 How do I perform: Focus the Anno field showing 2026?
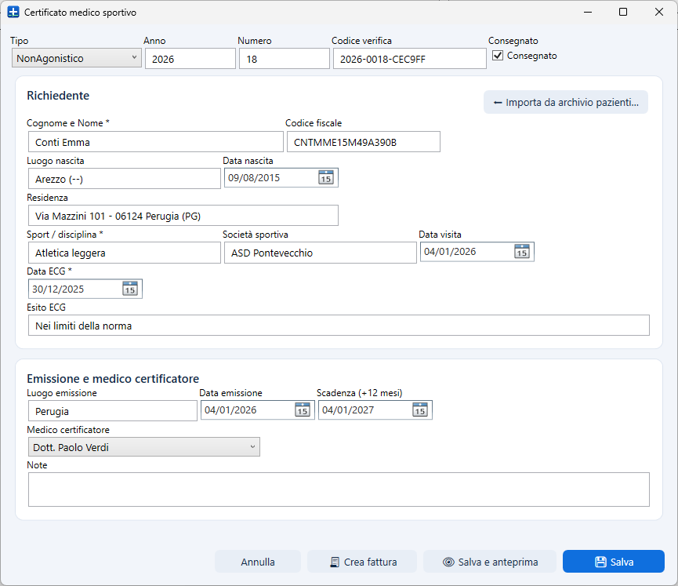(x=190, y=59)
